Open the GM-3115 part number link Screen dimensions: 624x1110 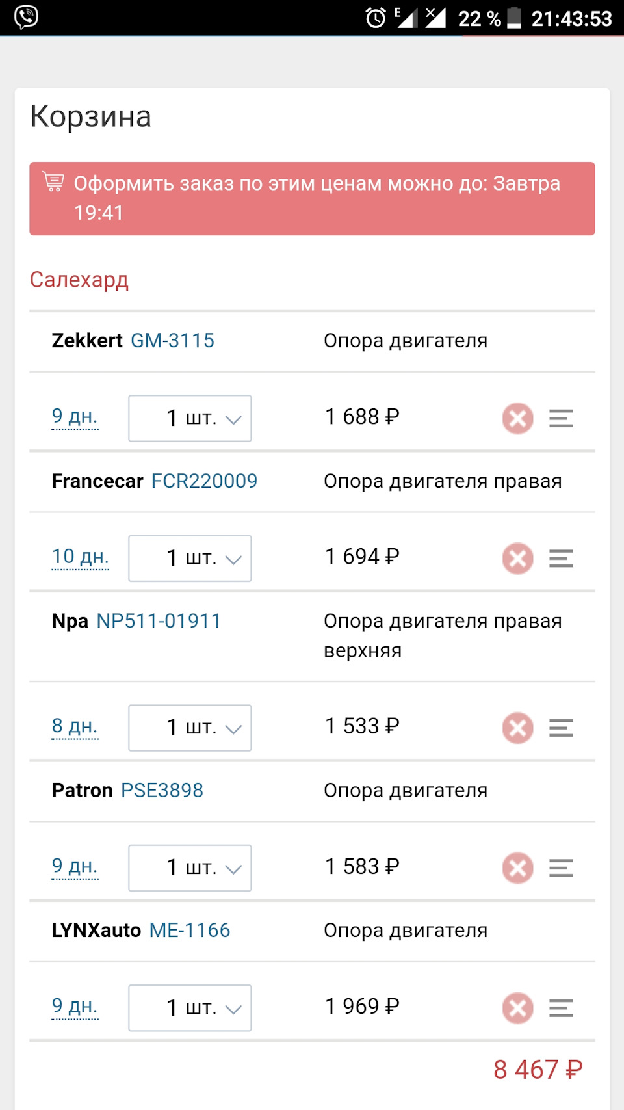[173, 341]
